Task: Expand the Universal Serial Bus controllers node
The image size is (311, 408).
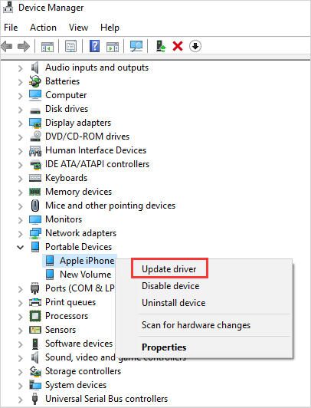Action: pos(20,399)
